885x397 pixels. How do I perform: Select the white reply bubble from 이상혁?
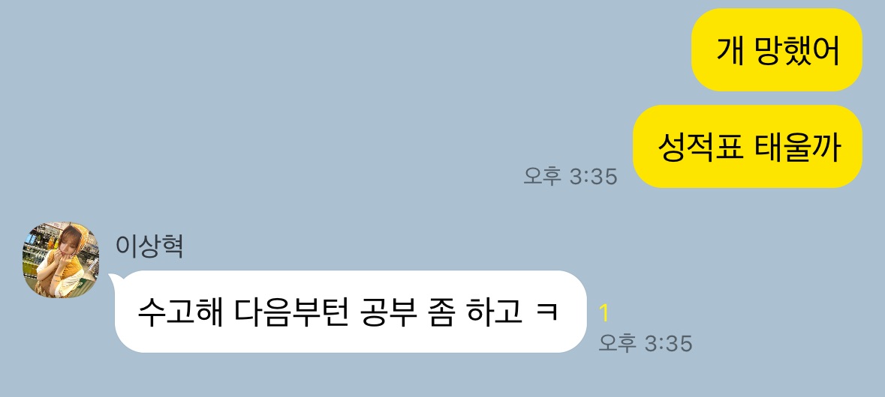click(x=351, y=312)
